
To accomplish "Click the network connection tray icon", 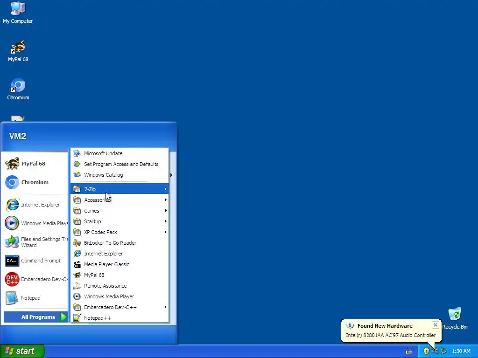I will click(x=435, y=351).
